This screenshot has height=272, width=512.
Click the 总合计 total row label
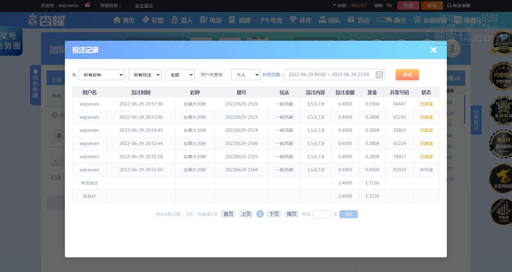[89, 196]
